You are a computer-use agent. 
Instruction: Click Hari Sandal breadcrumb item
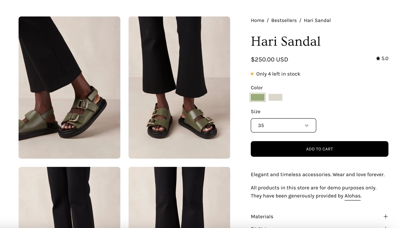pyautogui.click(x=317, y=20)
